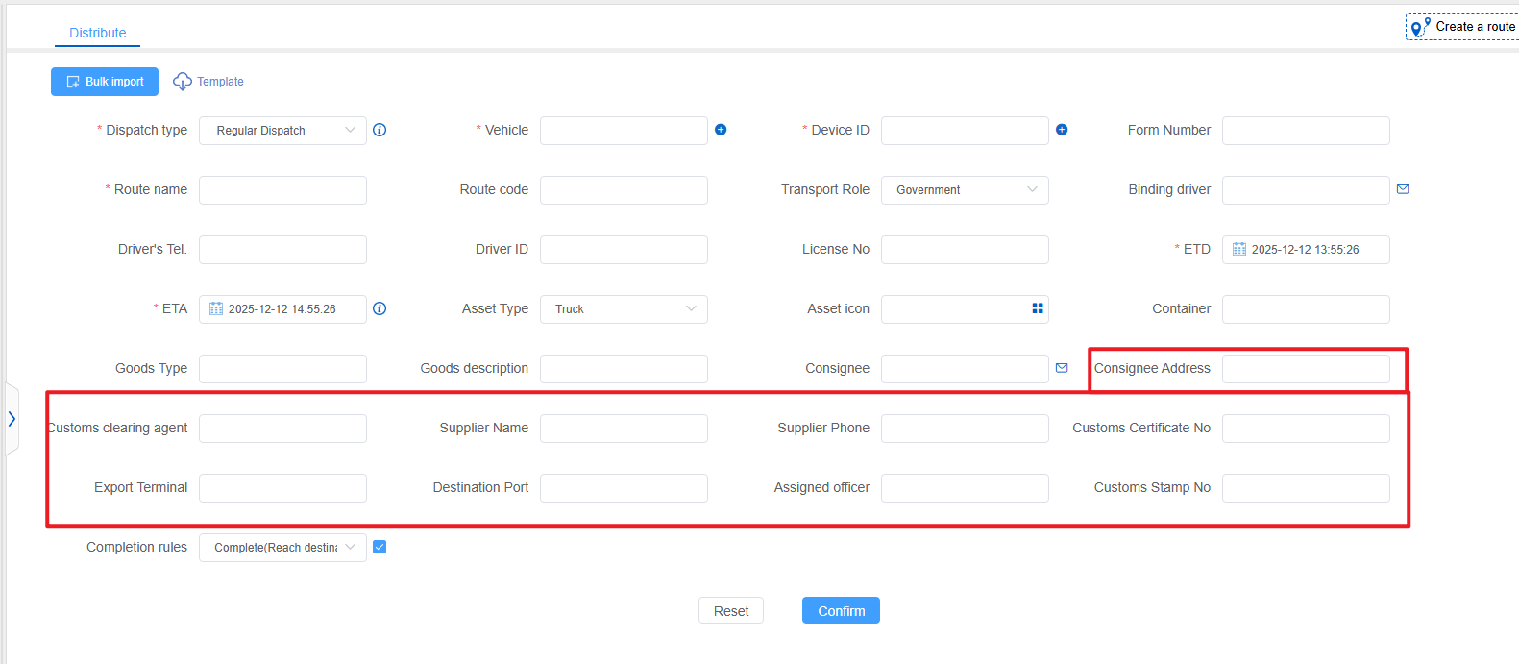Open the Asset icon grid picker

pos(1038,308)
